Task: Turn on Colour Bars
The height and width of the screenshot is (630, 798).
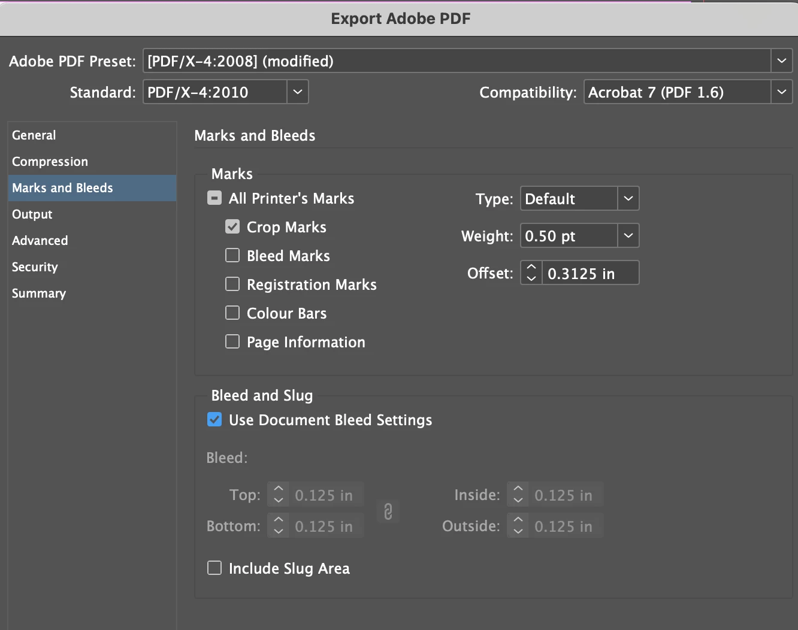Action: [x=232, y=313]
